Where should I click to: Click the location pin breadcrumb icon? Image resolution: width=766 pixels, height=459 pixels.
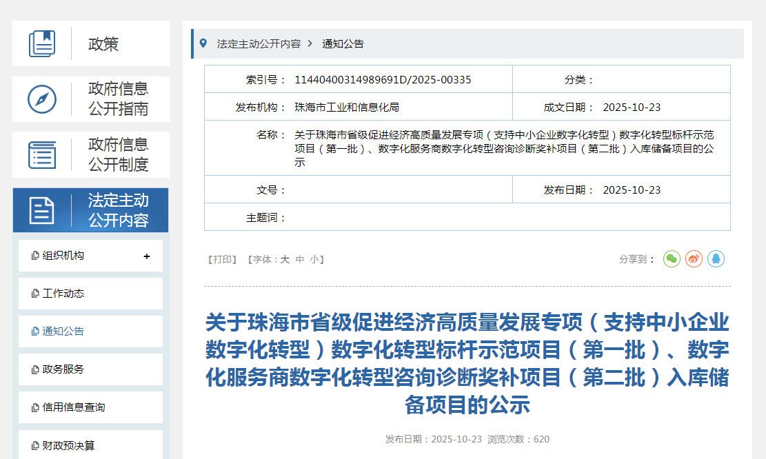(x=203, y=43)
